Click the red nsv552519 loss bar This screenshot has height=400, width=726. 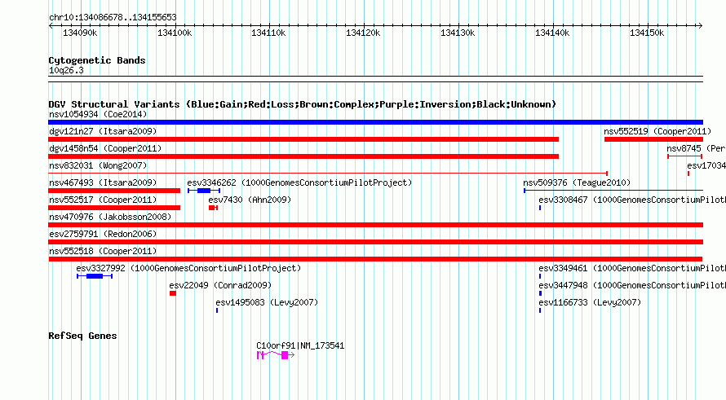(653, 139)
